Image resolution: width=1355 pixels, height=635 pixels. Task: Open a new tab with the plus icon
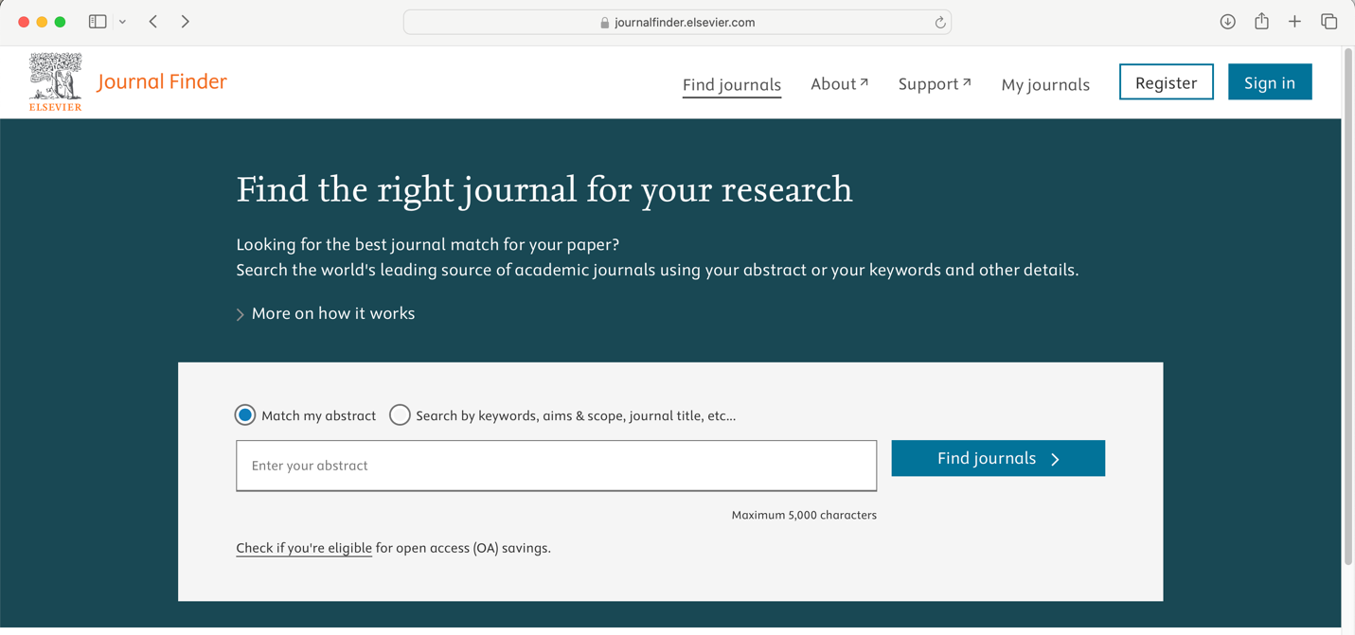tap(1294, 21)
